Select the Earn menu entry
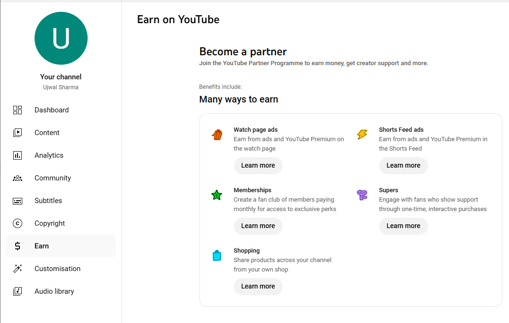 point(42,246)
